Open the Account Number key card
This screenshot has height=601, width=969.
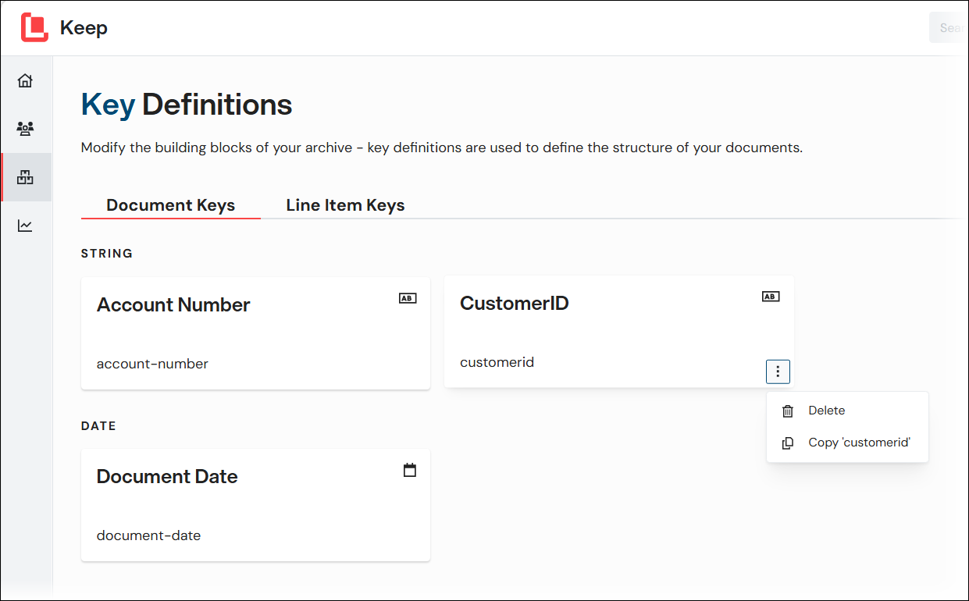pyautogui.click(x=255, y=333)
